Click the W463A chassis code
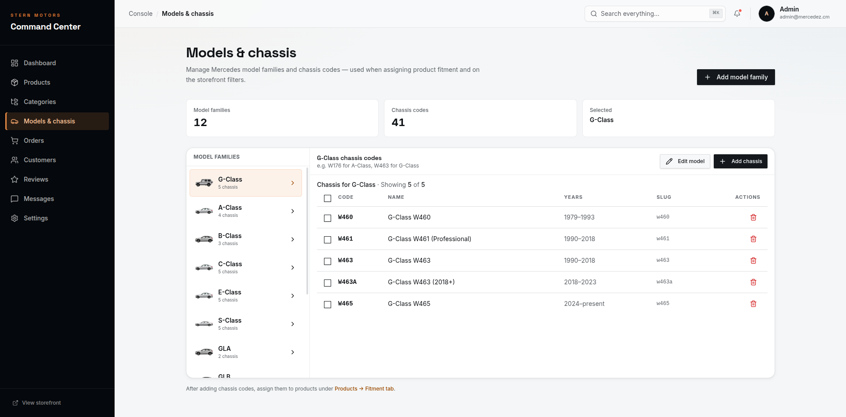This screenshot has width=846, height=417. pyautogui.click(x=347, y=282)
